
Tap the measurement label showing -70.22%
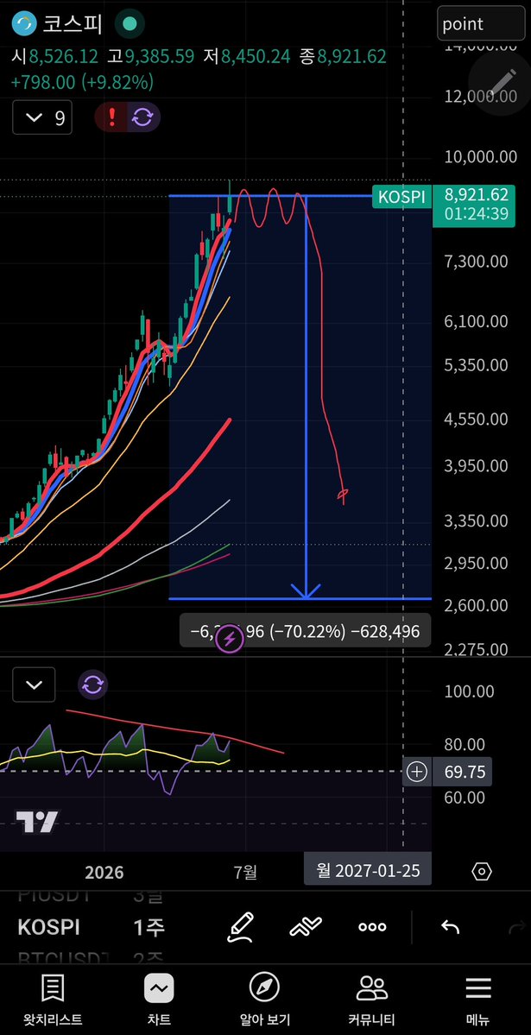point(305,632)
